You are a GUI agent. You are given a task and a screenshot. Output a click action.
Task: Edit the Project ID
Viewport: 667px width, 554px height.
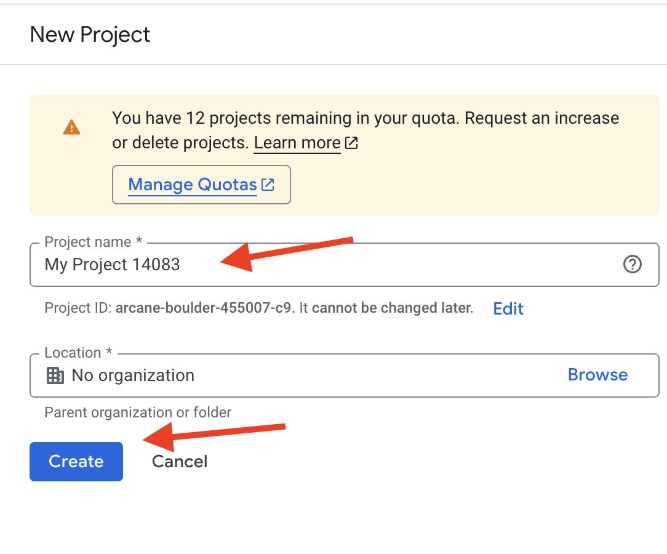click(508, 308)
